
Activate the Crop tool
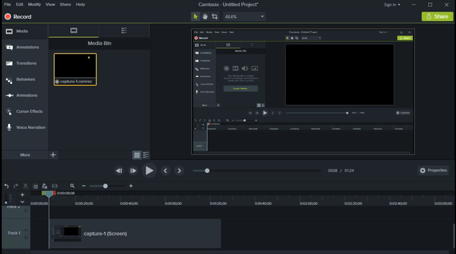click(214, 17)
